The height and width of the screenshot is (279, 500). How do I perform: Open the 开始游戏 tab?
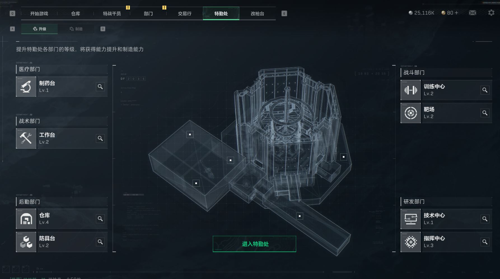coord(39,13)
